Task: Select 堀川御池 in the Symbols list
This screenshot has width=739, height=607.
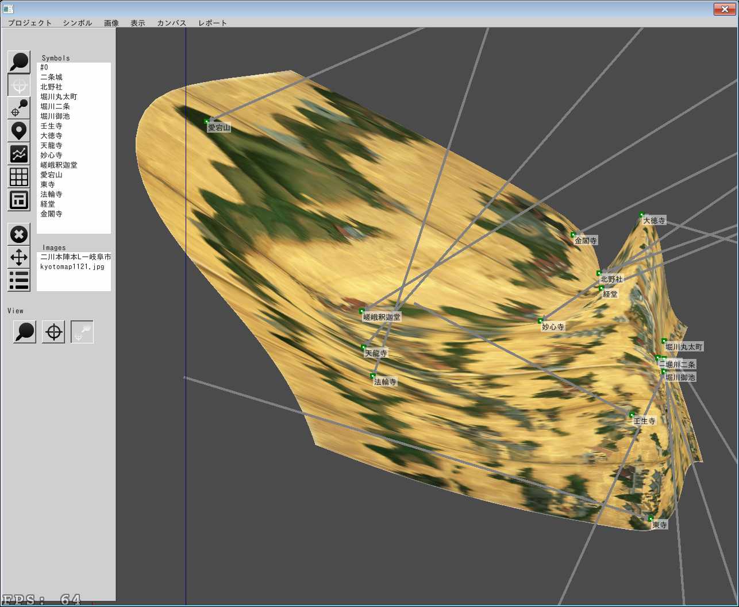Action: 74,116
